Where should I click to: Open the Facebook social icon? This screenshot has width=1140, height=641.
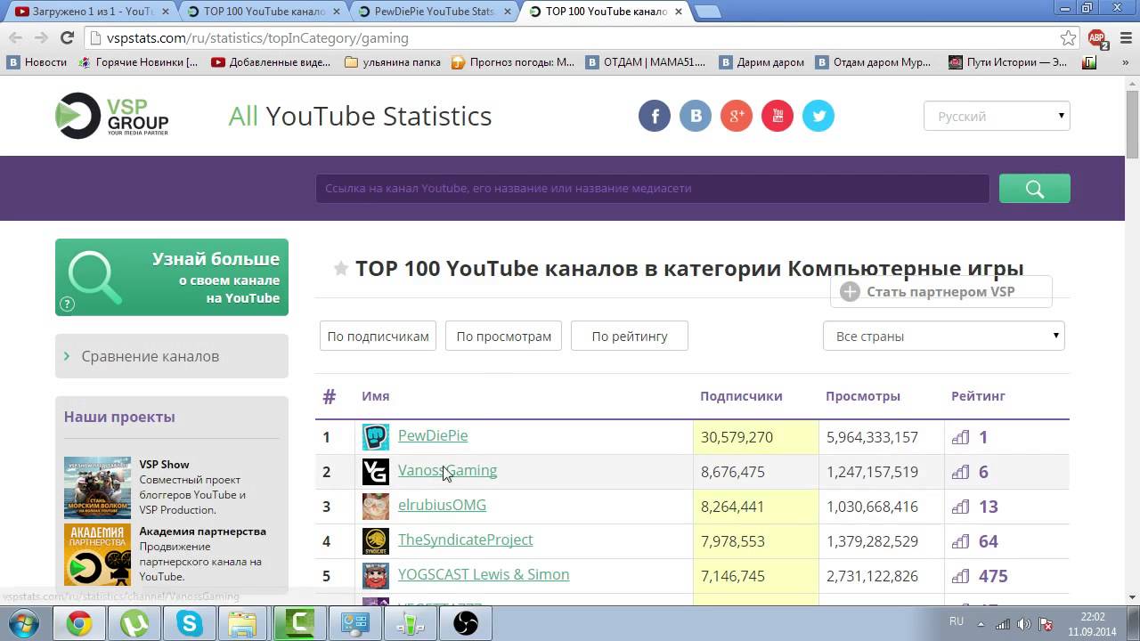pyautogui.click(x=655, y=116)
